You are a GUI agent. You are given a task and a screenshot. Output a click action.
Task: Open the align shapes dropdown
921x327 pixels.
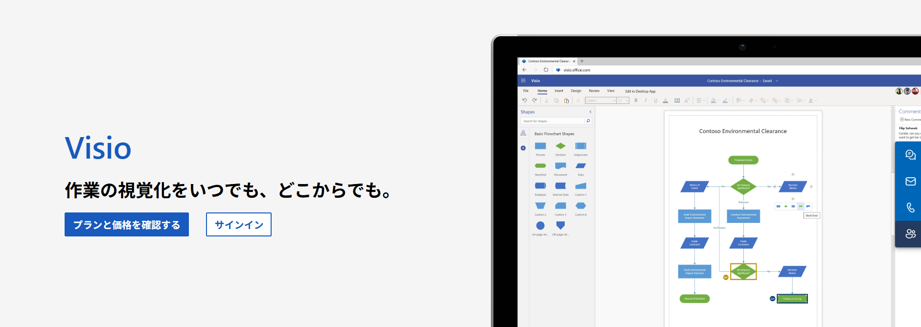(x=740, y=100)
